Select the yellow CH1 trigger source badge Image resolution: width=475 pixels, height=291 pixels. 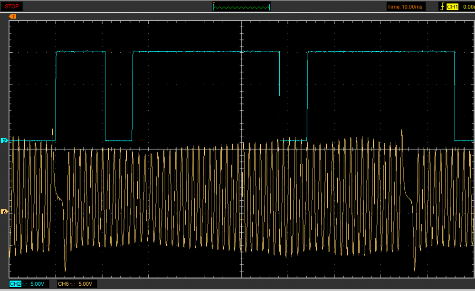coord(453,7)
